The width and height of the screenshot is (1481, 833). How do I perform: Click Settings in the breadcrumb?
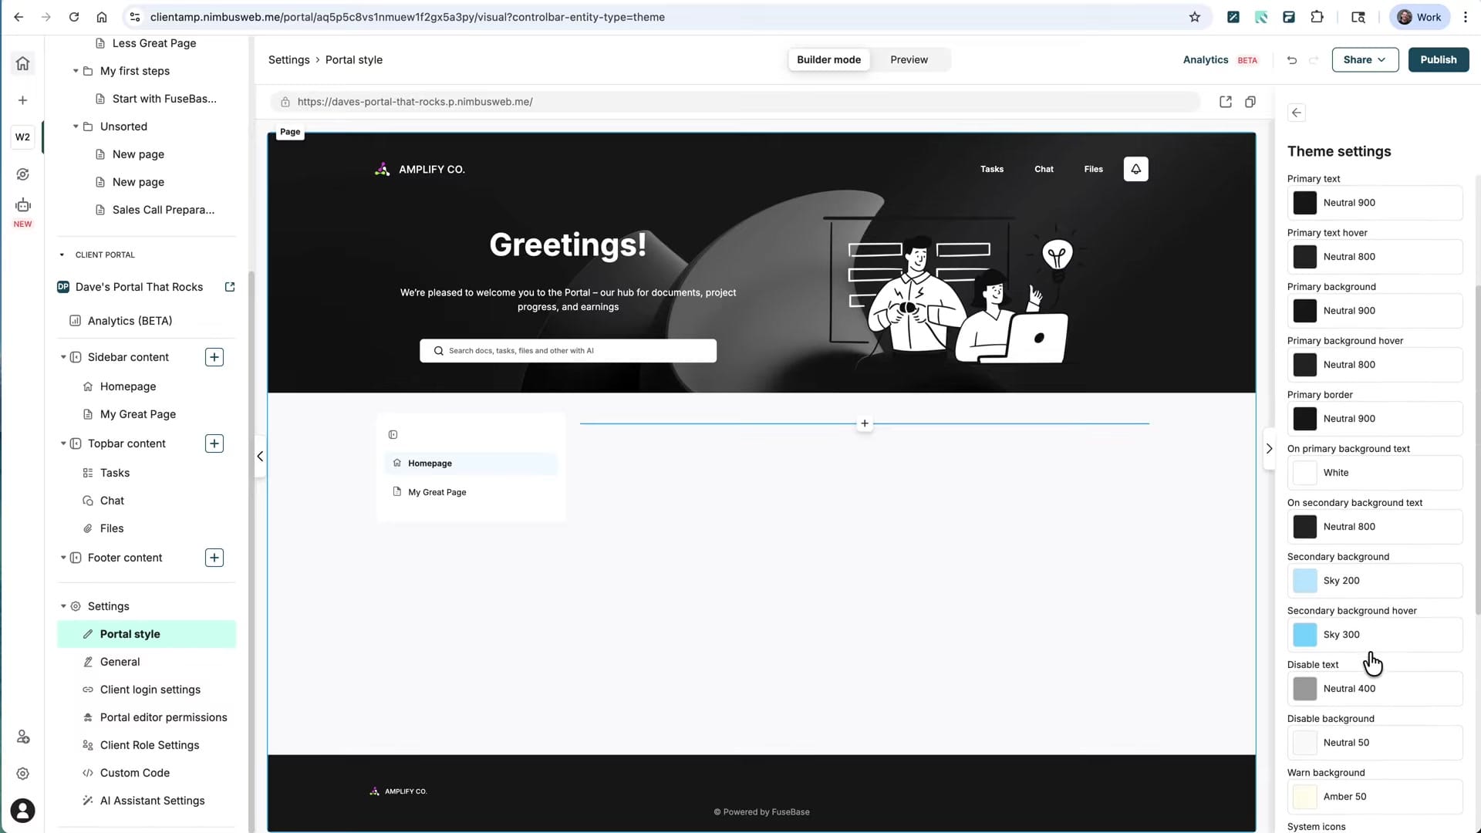[288, 59]
